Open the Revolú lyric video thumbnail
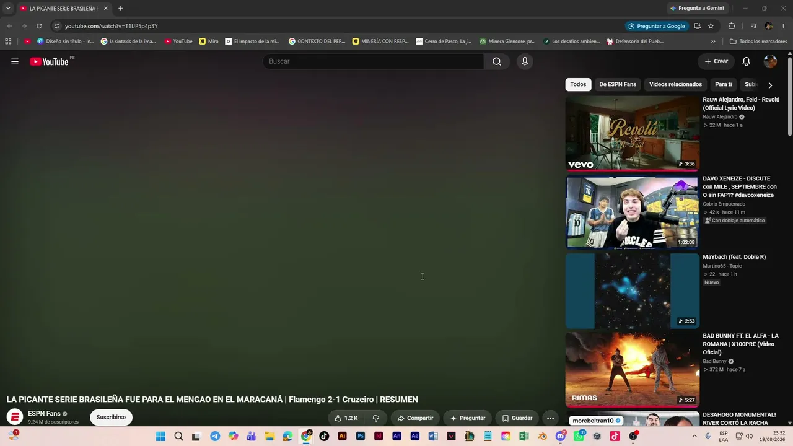 (x=633, y=133)
